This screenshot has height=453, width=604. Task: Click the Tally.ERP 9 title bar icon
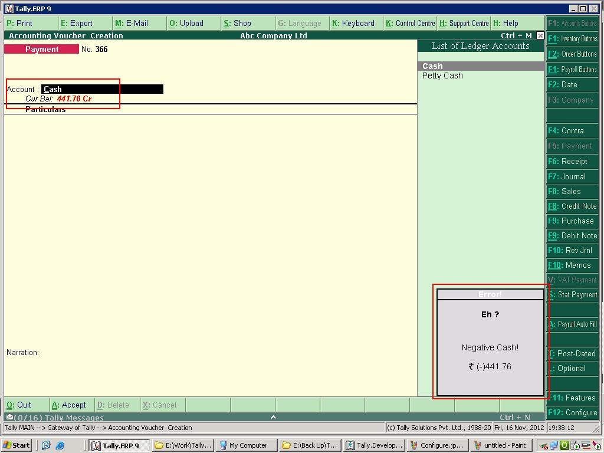point(9,9)
